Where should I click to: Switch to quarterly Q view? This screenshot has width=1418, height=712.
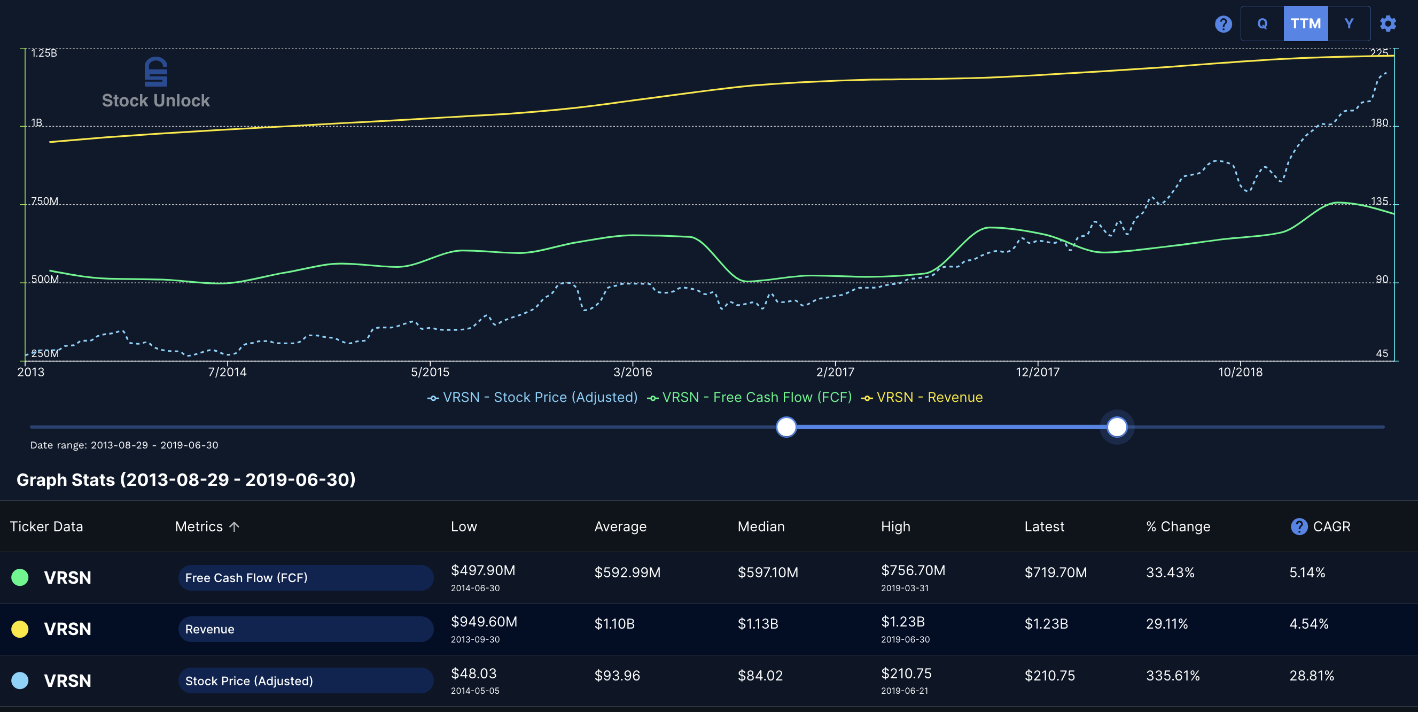tap(1262, 24)
